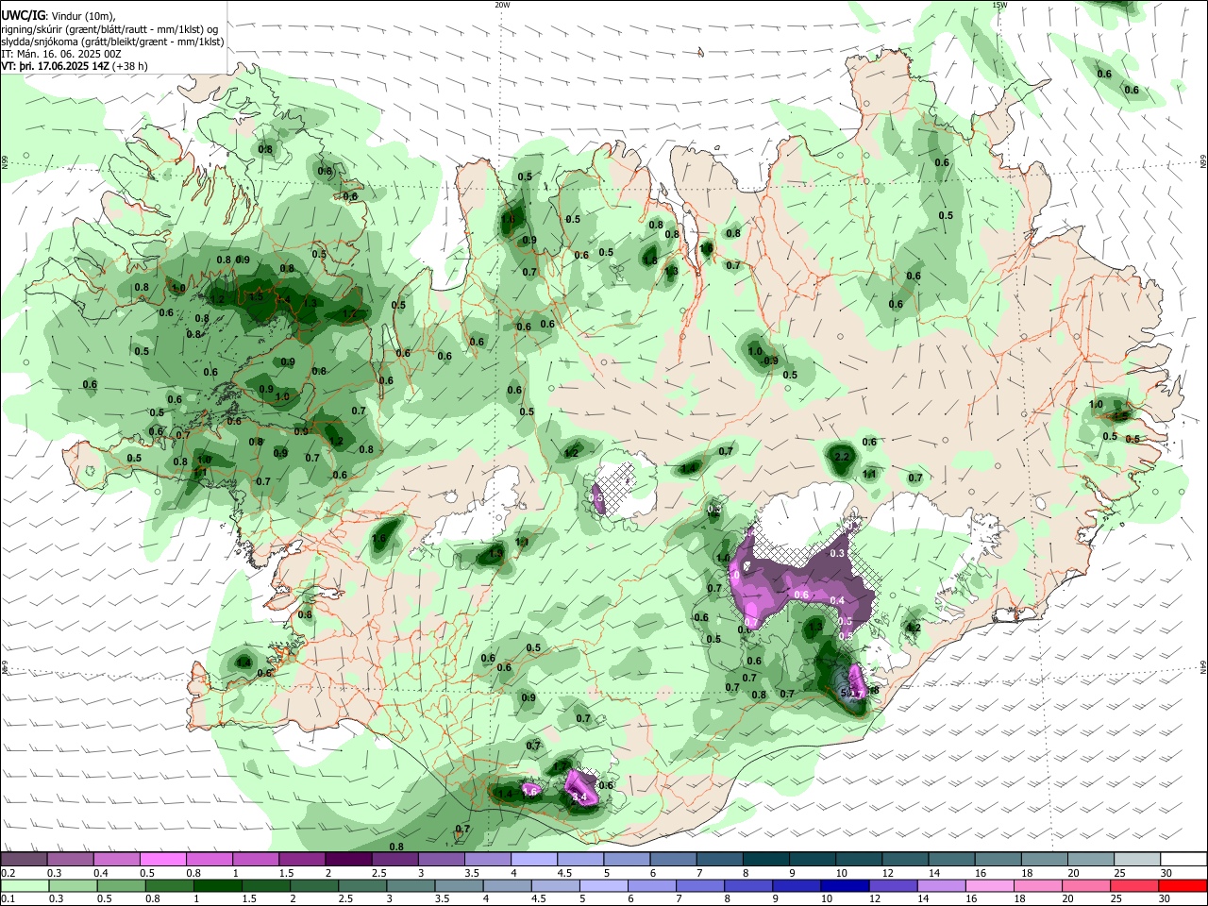This screenshot has height=906, width=1208.
Task: Select light pink rain swatch between 16 and 18
Action: 990,885
